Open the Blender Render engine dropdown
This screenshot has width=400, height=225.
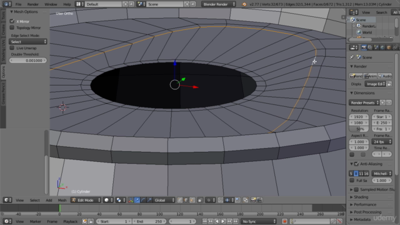tap(219, 4)
